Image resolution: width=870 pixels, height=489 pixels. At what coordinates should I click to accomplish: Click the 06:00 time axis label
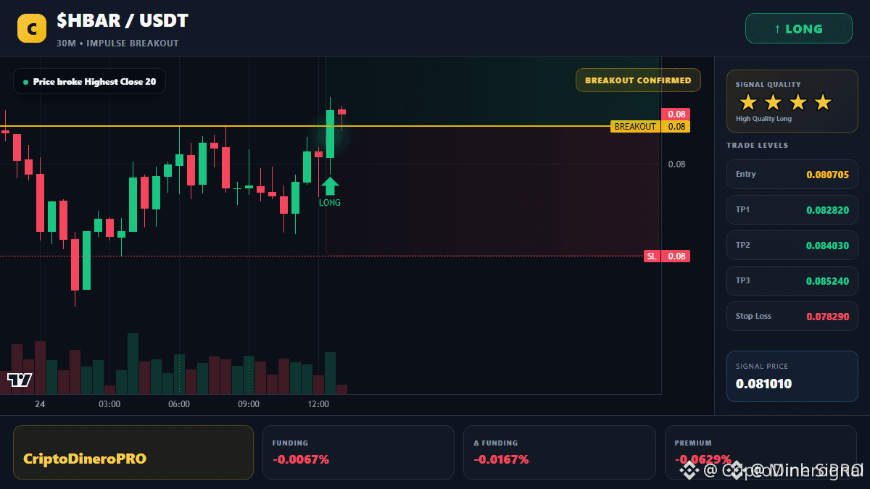coord(179,404)
